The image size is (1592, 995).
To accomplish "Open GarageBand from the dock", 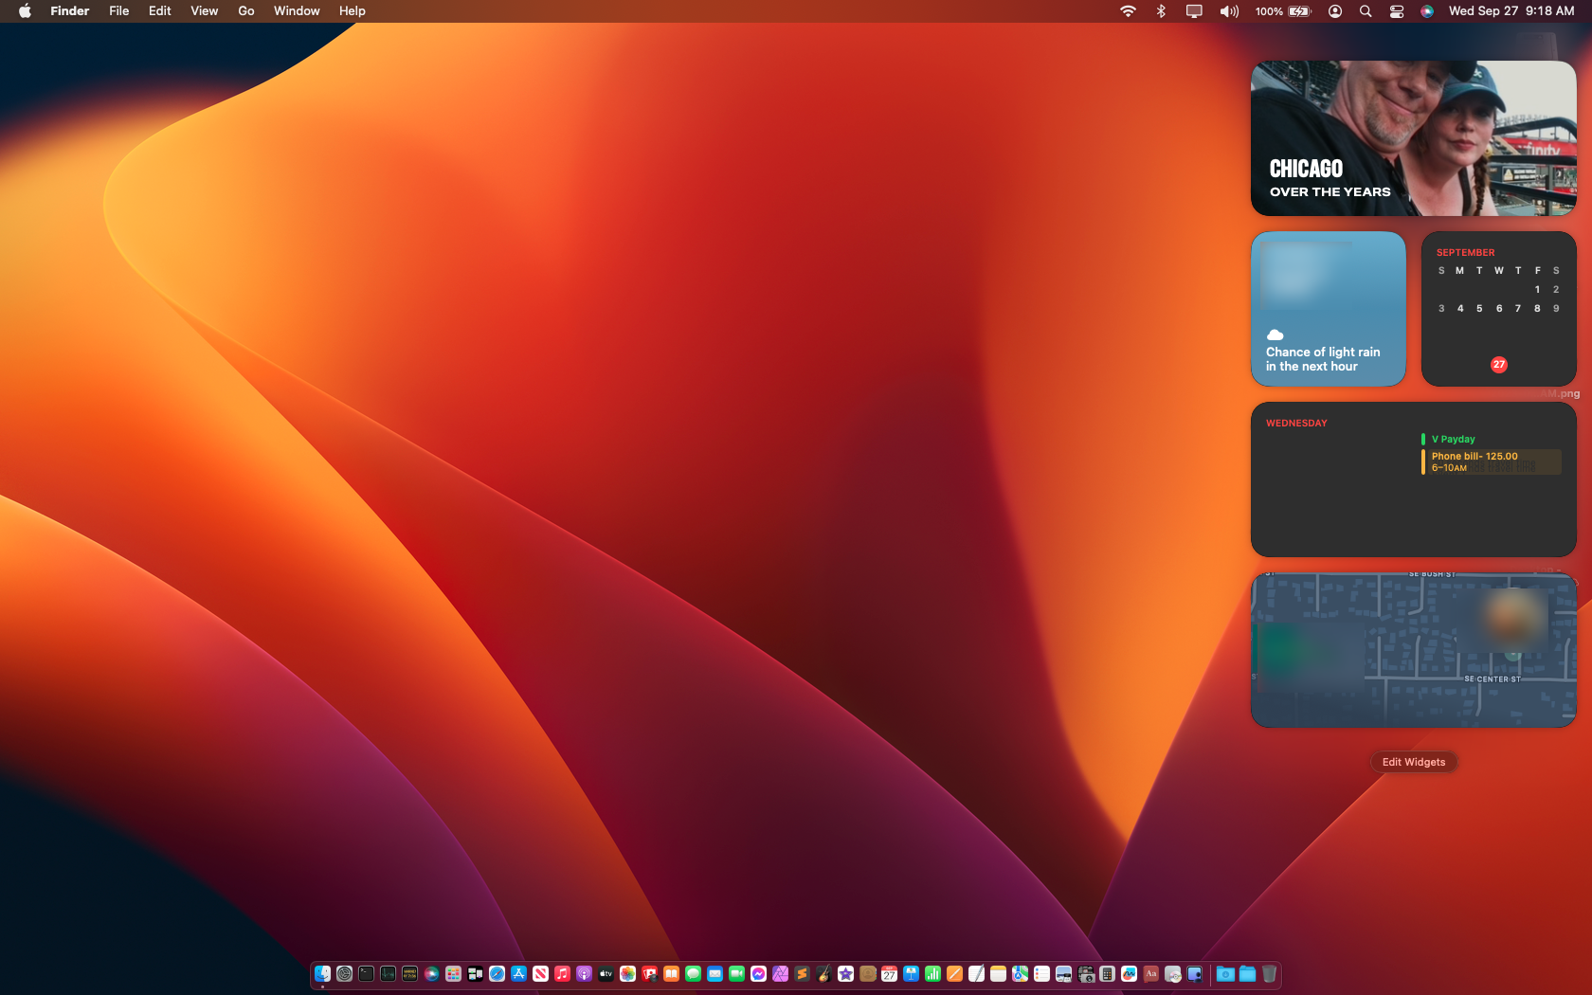I will [823, 973].
